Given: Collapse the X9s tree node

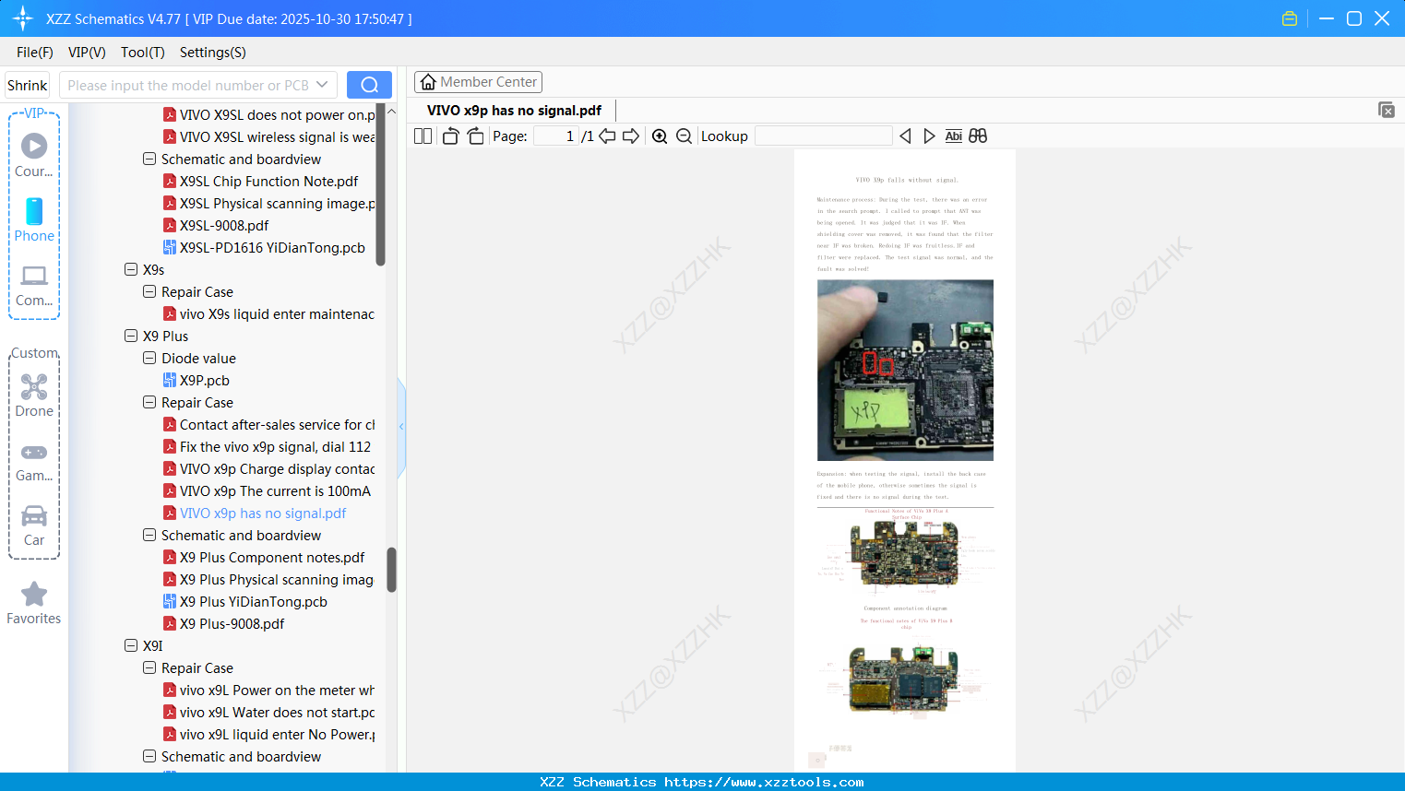Looking at the screenshot, I should click(x=131, y=269).
